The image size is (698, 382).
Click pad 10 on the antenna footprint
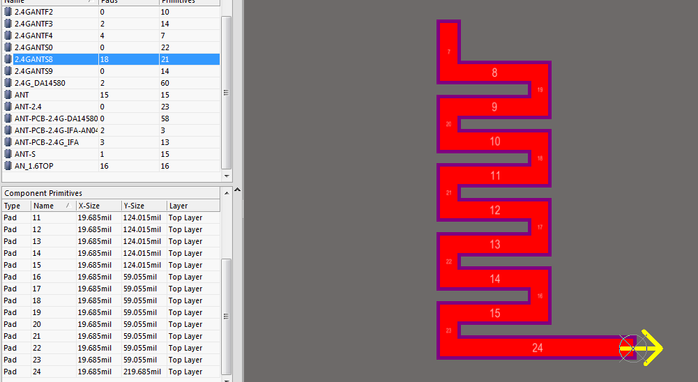pos(494,142)
